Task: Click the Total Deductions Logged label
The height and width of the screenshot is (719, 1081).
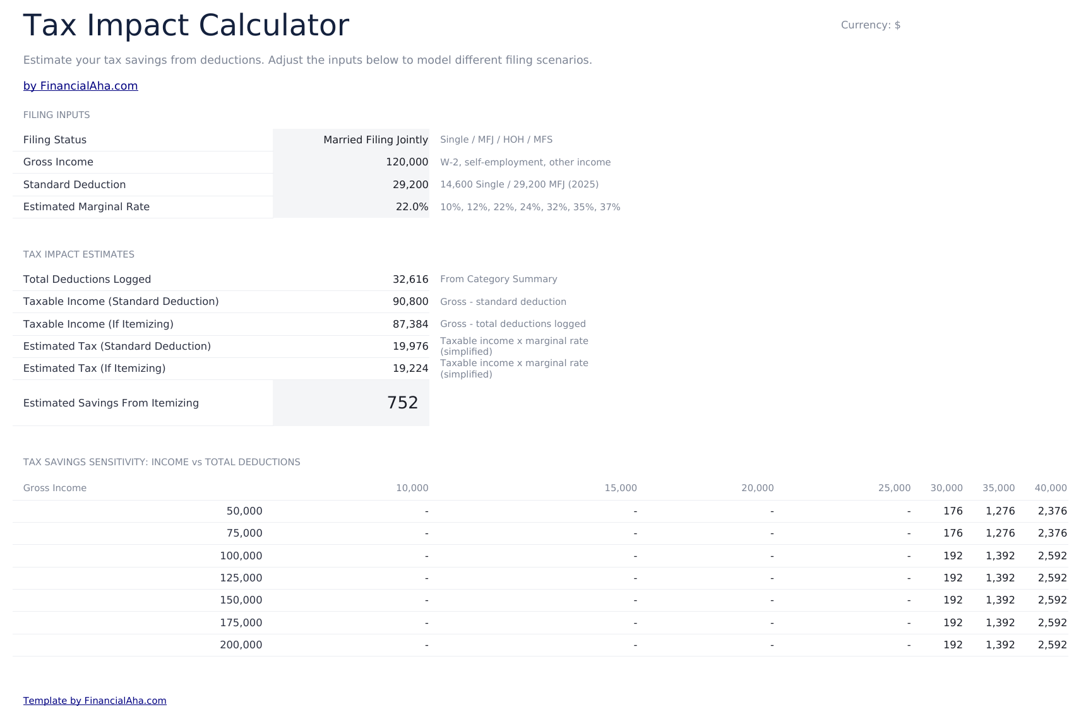Action: pyautogui.click(x=87, y=280)
